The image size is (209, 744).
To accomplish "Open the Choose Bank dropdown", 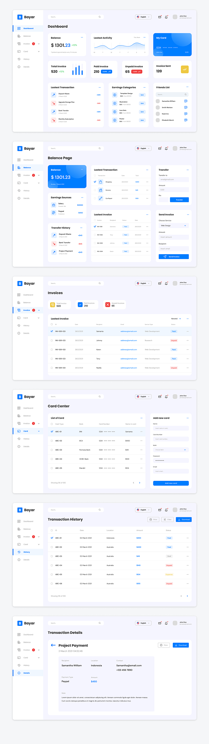I will [x=171, y=450].
